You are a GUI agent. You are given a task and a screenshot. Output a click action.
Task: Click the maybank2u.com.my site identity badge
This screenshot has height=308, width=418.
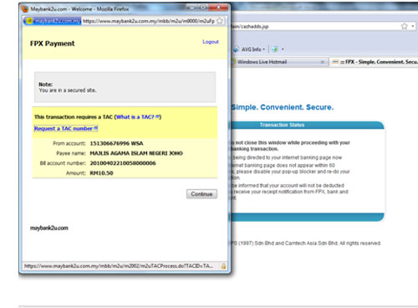(x=53, y=21)
